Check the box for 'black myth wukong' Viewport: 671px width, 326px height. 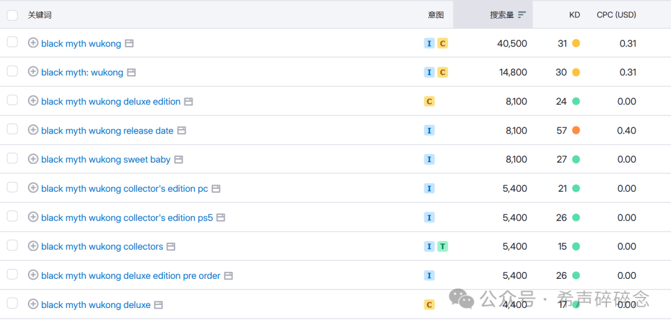pyautogui.click(x=12, y=42)
